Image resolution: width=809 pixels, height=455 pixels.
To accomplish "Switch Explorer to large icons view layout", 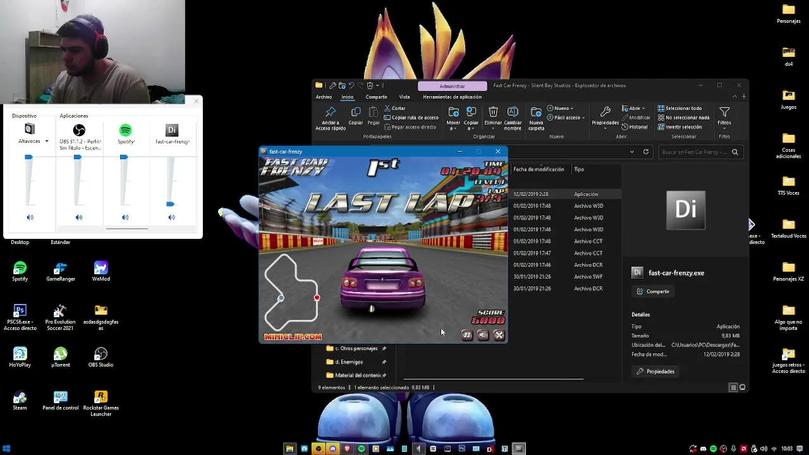I will point(743,387).
